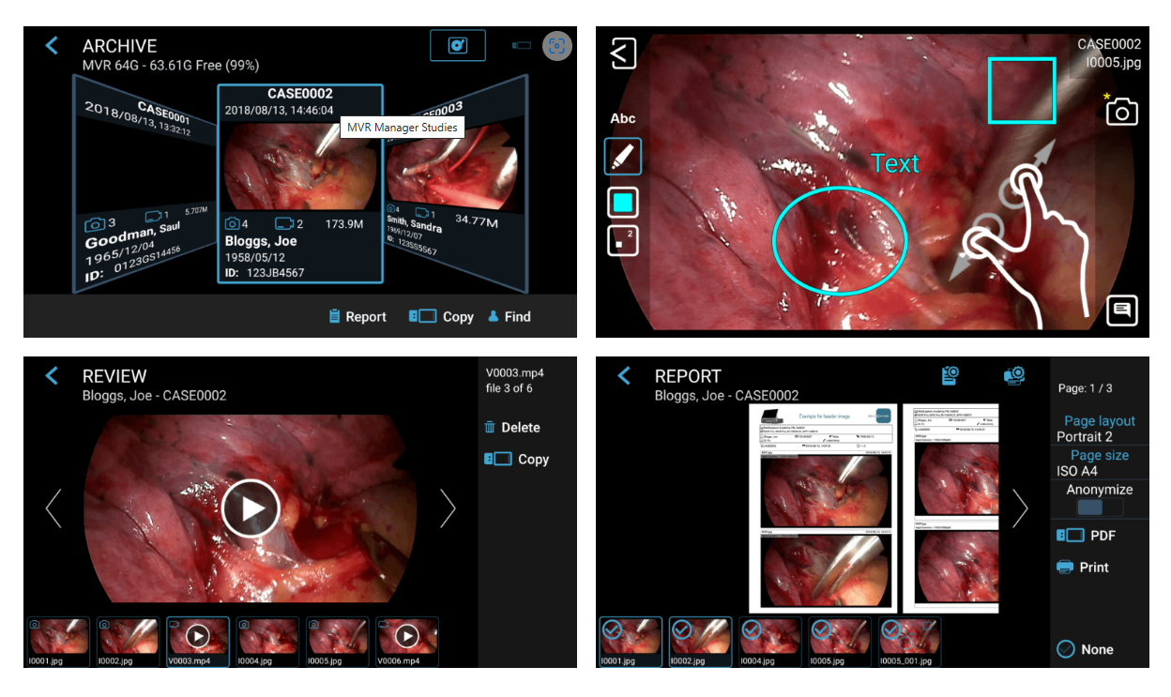1171x697 pixels.
Task: Save annotated snapshot with the camera icon
Action: pyautogui.click(x=1121, y=112)
